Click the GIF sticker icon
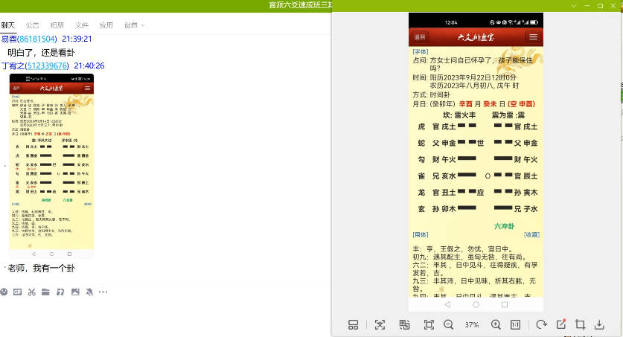This screenshot has height=337, width=623. pos(17,292)
